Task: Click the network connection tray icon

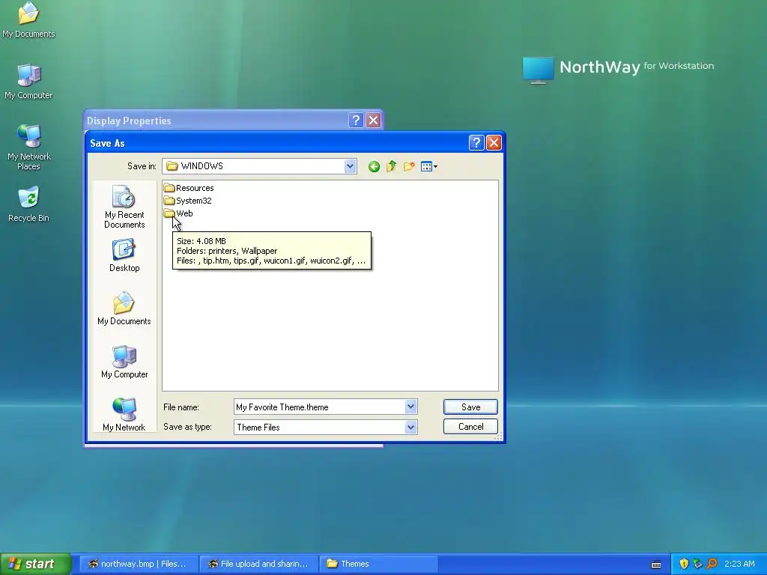Action: coord(697,564)
